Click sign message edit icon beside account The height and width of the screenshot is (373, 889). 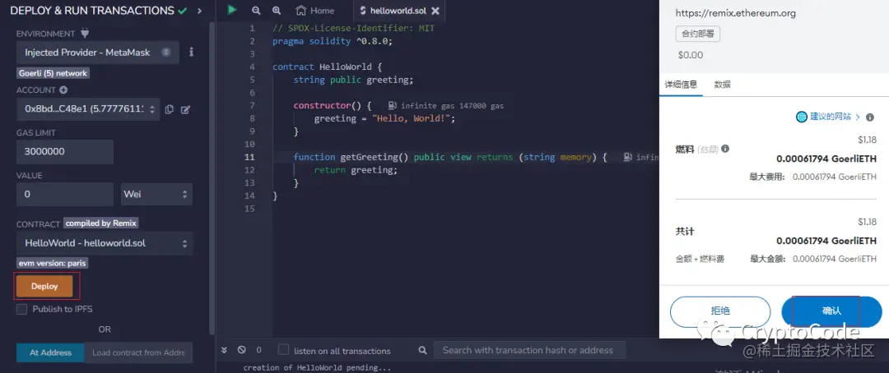[x=185, y=110]
